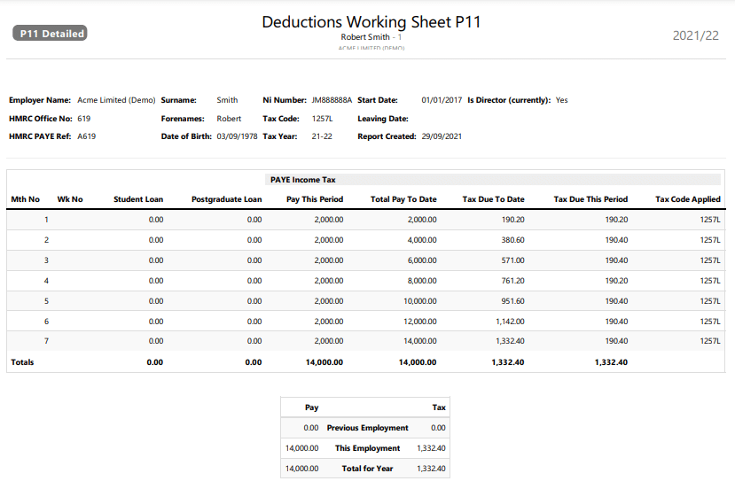This screenshot has height=481, width=735.
Task: Click the Tax Due To Date column header
Action: (493, 199)
